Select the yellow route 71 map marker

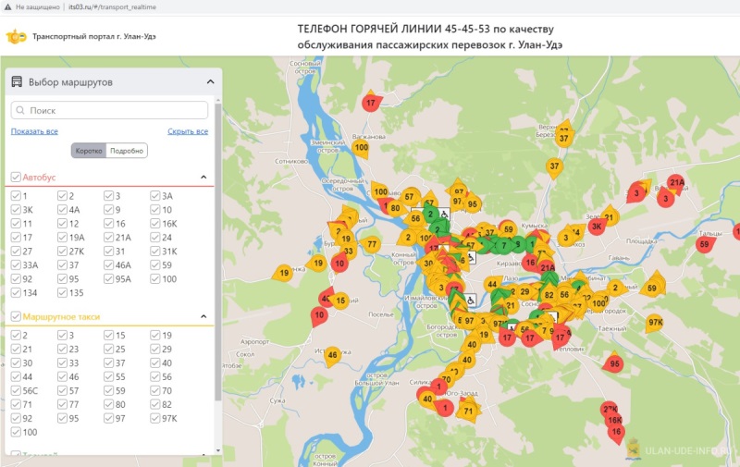tap(469, 411)
